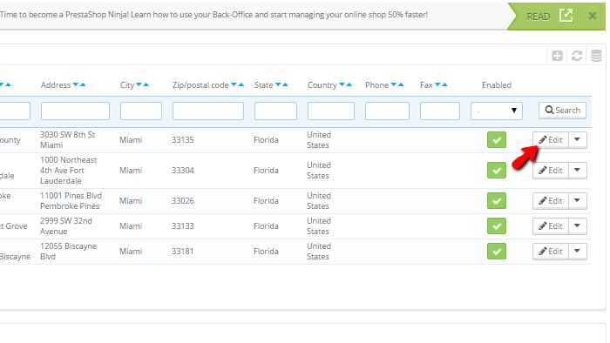Screen dimensions: 610x343
Task: Toggle enabled status for 12055 Biscayne Blvd
Action: pyautogui.click(x=497, y=252)
